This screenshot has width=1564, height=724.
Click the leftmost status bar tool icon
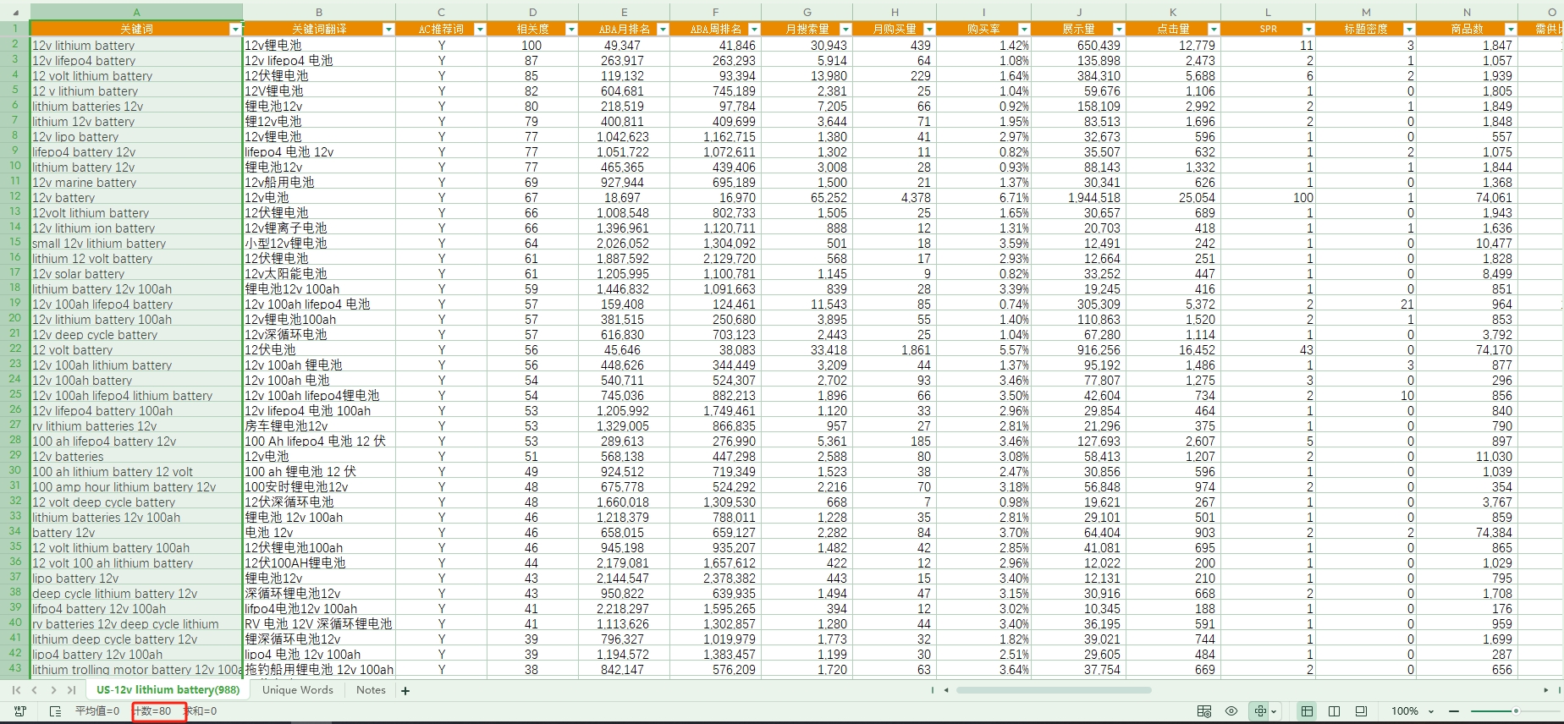[20, 711]
